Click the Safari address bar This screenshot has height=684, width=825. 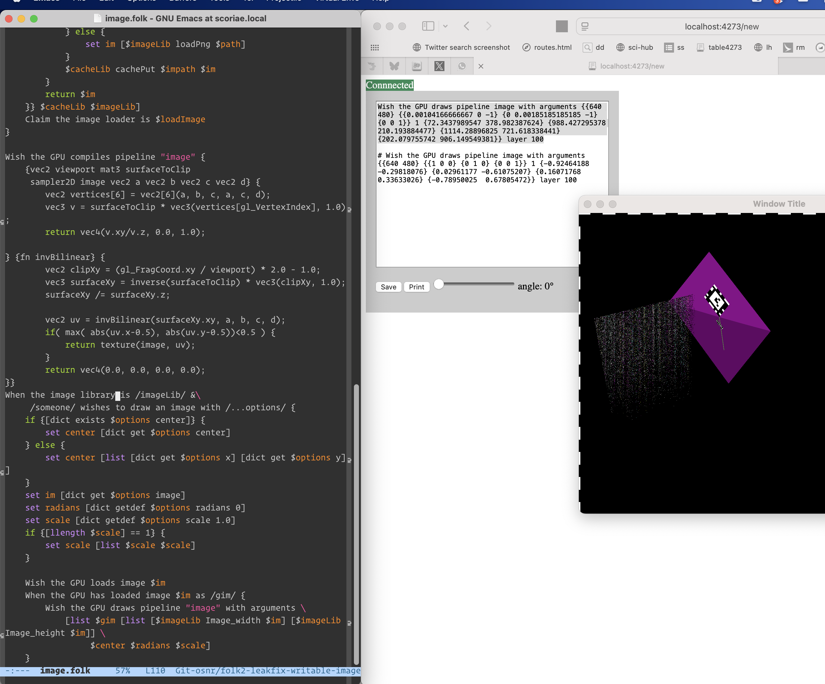(x=721, y=26)
